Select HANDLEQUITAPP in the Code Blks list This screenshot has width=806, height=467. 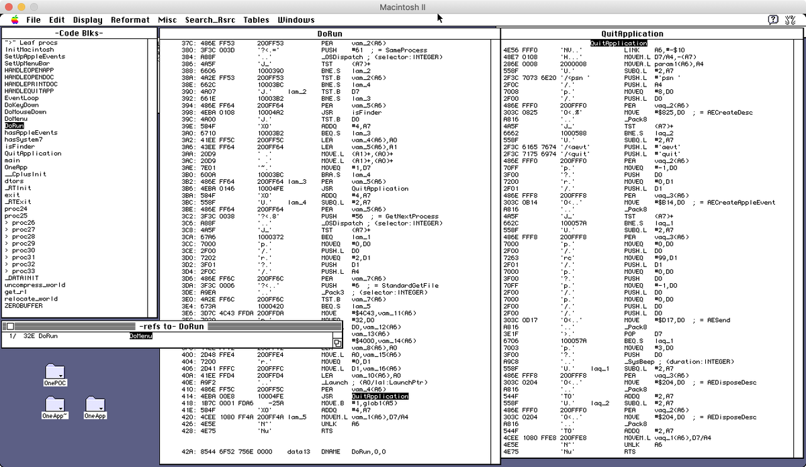[29, 91]
